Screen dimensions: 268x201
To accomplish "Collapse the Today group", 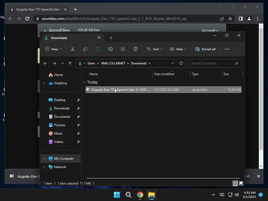I will [x=85, y=82].
